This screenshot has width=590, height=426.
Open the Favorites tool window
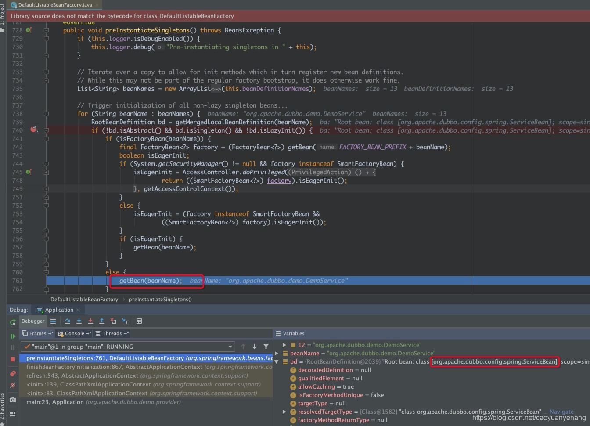pos(3,408)
